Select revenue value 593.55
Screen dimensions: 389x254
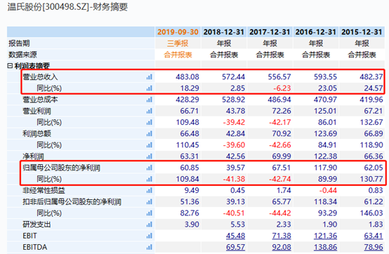(325, 76)
